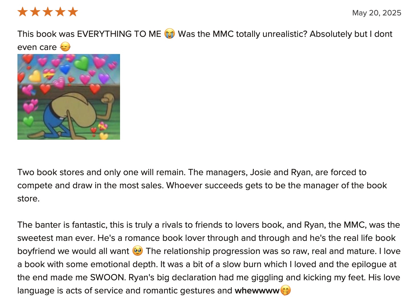Click the third orange rating star

[48, 12]
